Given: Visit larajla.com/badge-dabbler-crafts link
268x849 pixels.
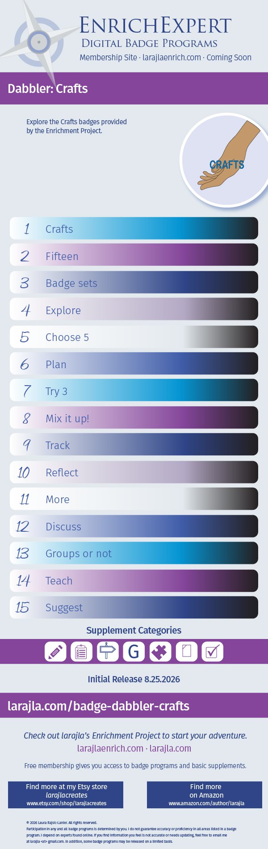Looking at the screenshot, I should (x=98, y=706).
